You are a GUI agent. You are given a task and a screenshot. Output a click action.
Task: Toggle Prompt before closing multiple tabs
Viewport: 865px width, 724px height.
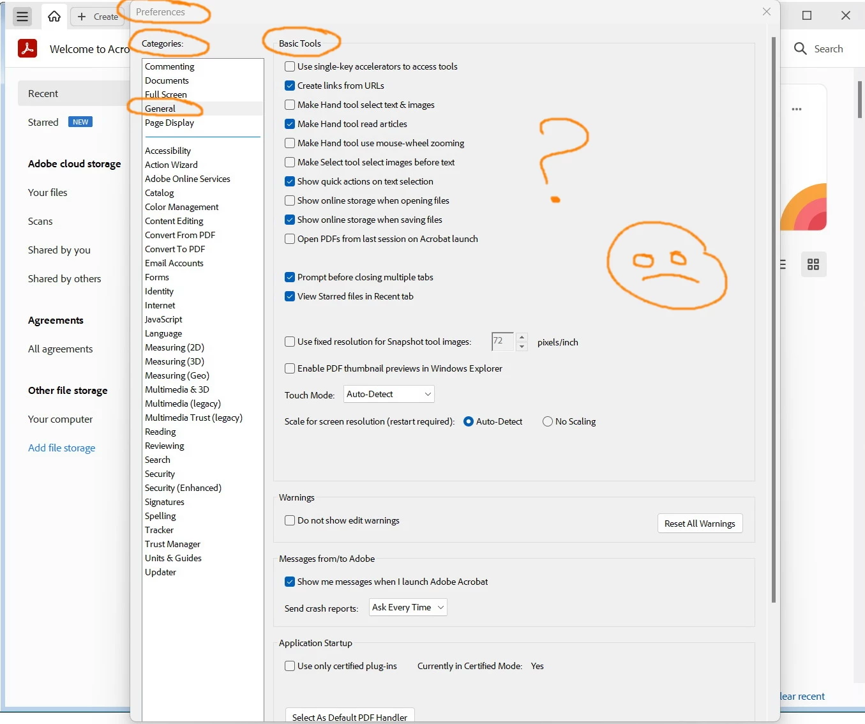[x=290, y=277]
